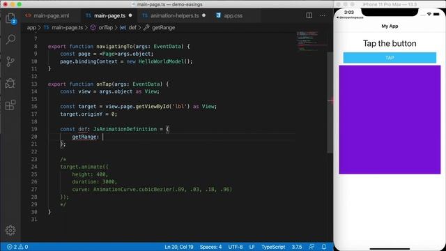Select the main-page.ts tab
The height and width of the screenshot is (251, 446).
[109, 15]
